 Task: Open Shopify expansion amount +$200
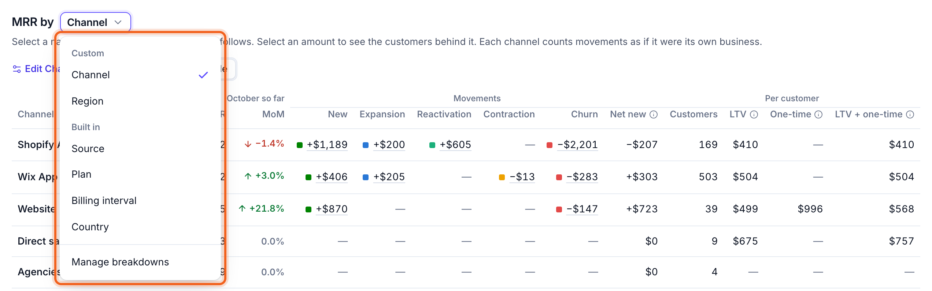tap(389, 145)
